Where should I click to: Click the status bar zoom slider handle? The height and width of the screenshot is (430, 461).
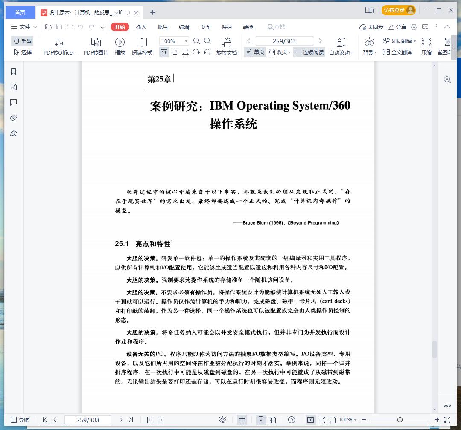coord(400,420)
